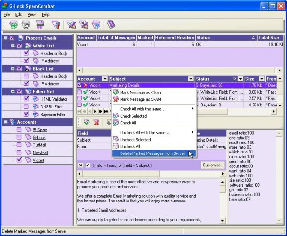The height and width of the screenshot is (236, 287).
Task: Open the View menu
Action: [32, 14]
